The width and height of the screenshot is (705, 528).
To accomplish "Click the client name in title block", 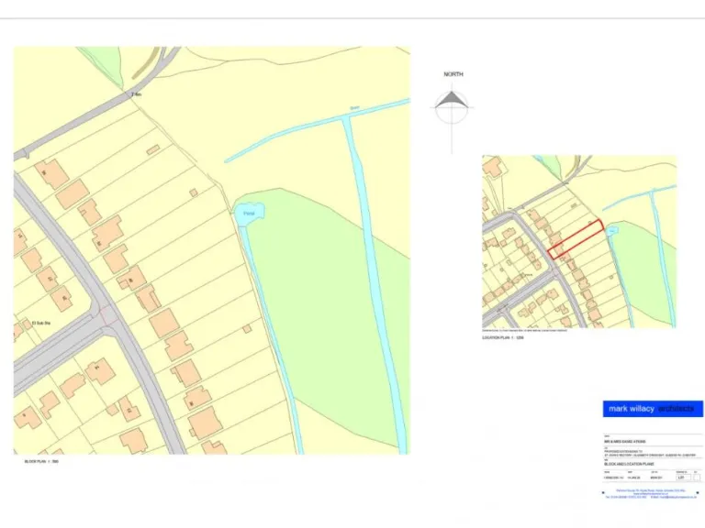I will [626, 442].
